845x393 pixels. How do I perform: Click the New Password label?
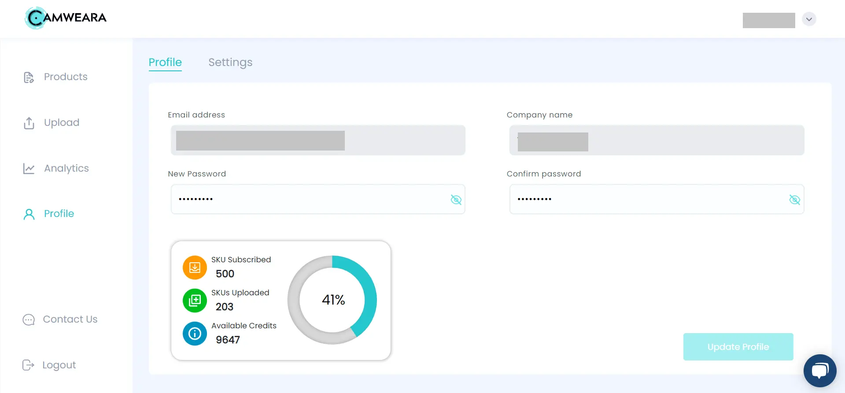pos(197,174)
